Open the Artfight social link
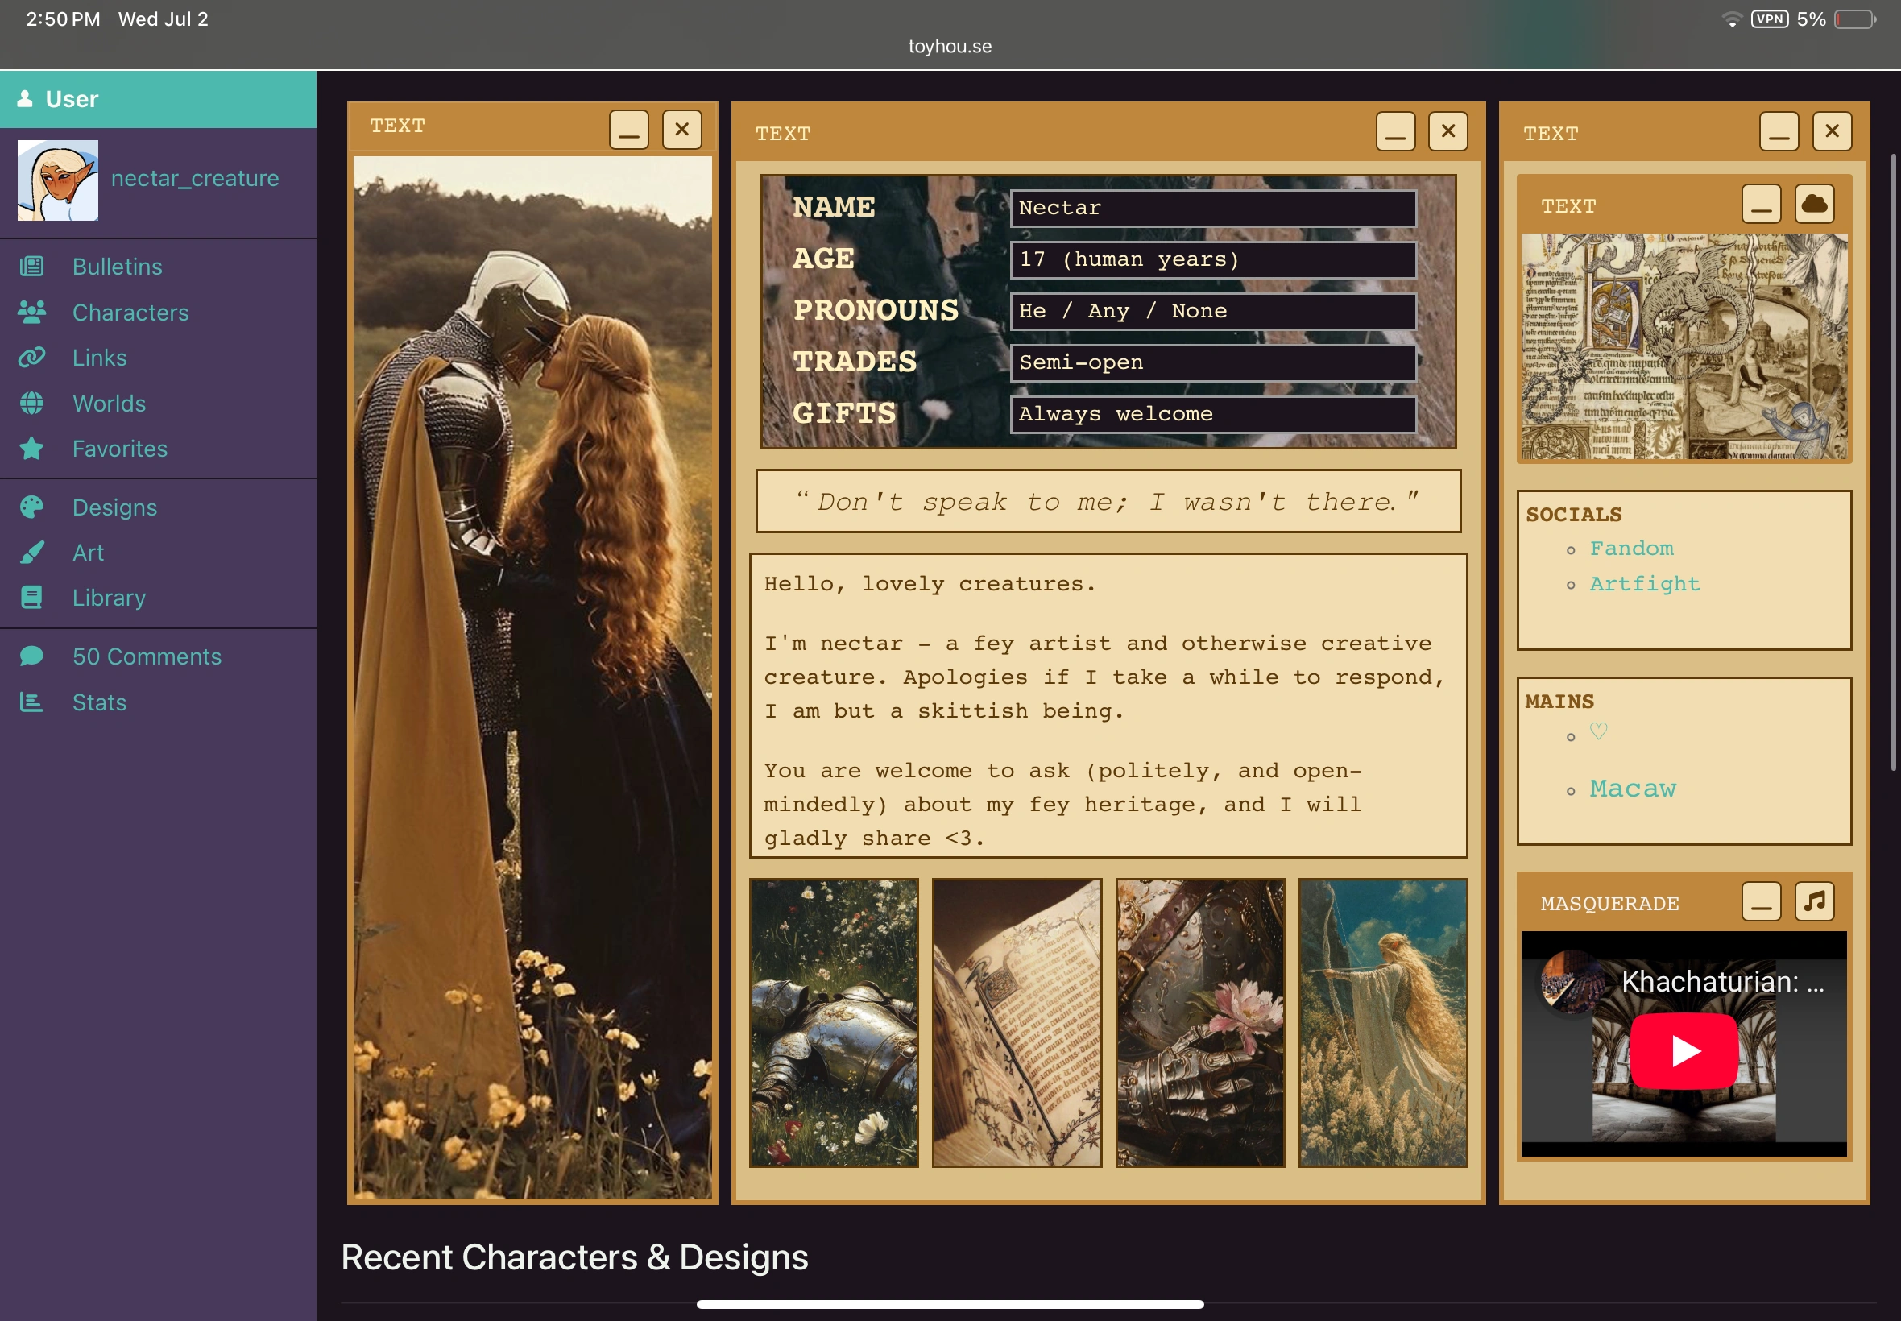The image size is (1901, 1321). coord(1644,583)
